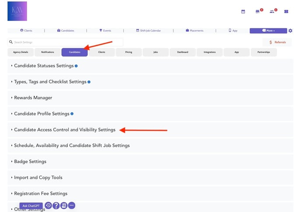Screen dimensions: 301x212
Task: Click the search magnifier icon
Action: click(11, 42)
